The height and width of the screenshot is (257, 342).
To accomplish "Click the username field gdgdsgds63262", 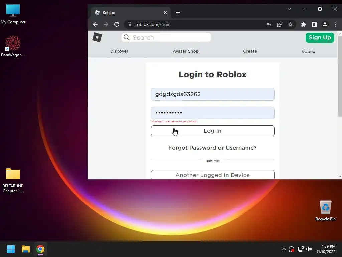I will (212, 94).
